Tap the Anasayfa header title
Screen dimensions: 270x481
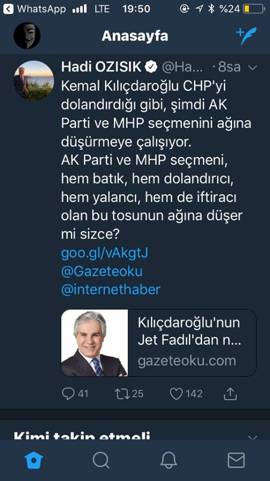click(135, 36)
